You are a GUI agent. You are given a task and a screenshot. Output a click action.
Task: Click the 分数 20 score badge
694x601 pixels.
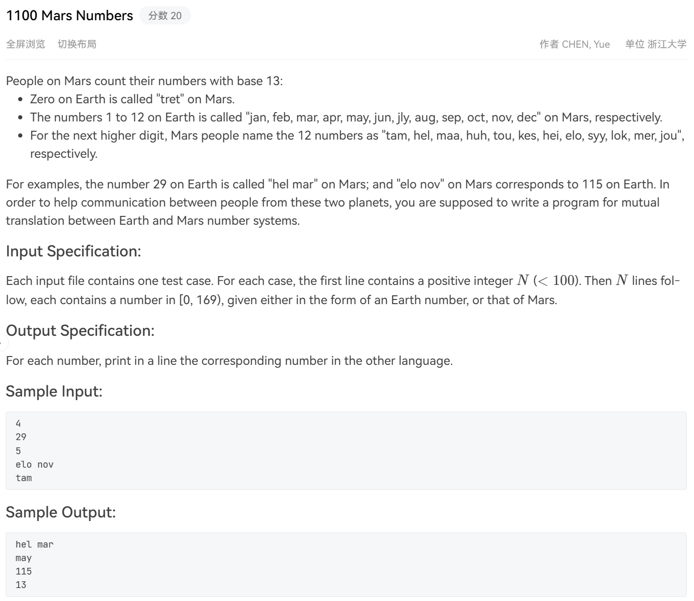tap(165, 16)
